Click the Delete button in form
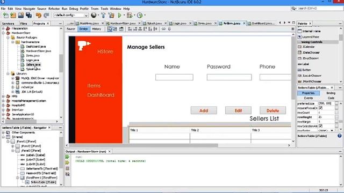This screenshot has height=193, width=344. pos(273,110)
